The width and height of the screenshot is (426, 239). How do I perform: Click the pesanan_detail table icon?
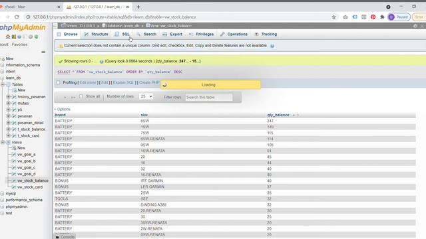click(14, 123)
